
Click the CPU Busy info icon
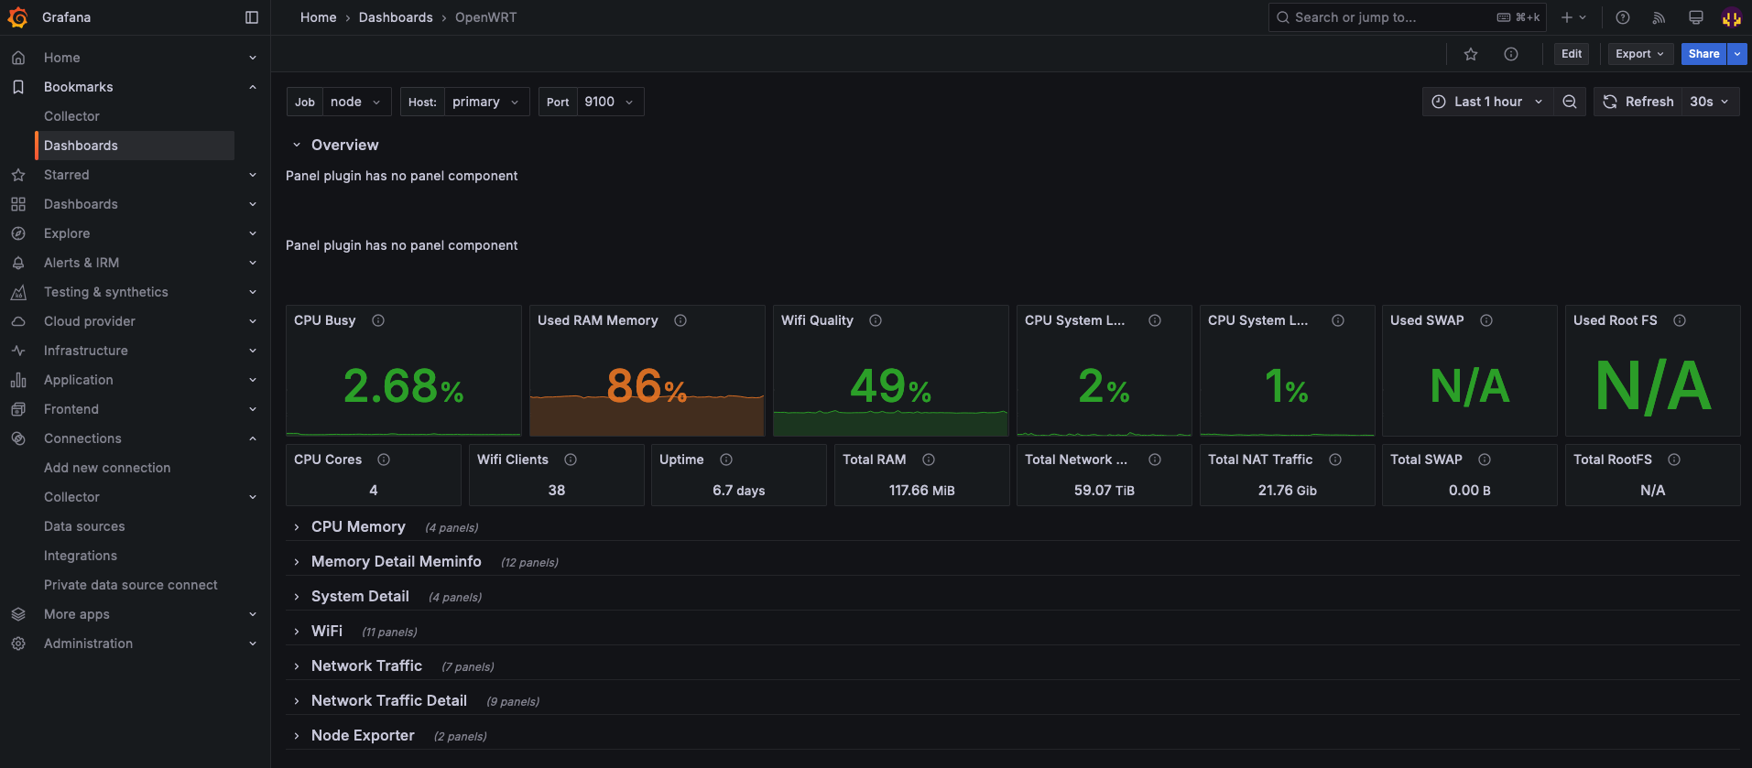[378, 320]
